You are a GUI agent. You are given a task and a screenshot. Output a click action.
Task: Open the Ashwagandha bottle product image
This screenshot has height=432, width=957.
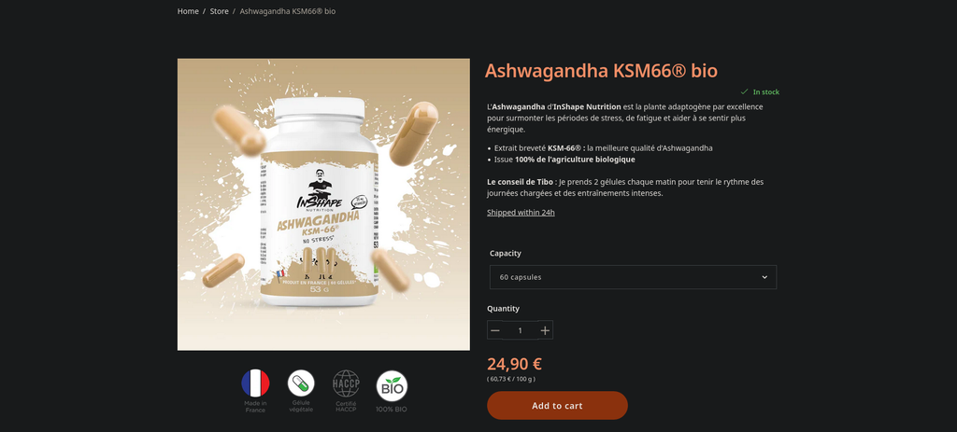click(323, 204)
